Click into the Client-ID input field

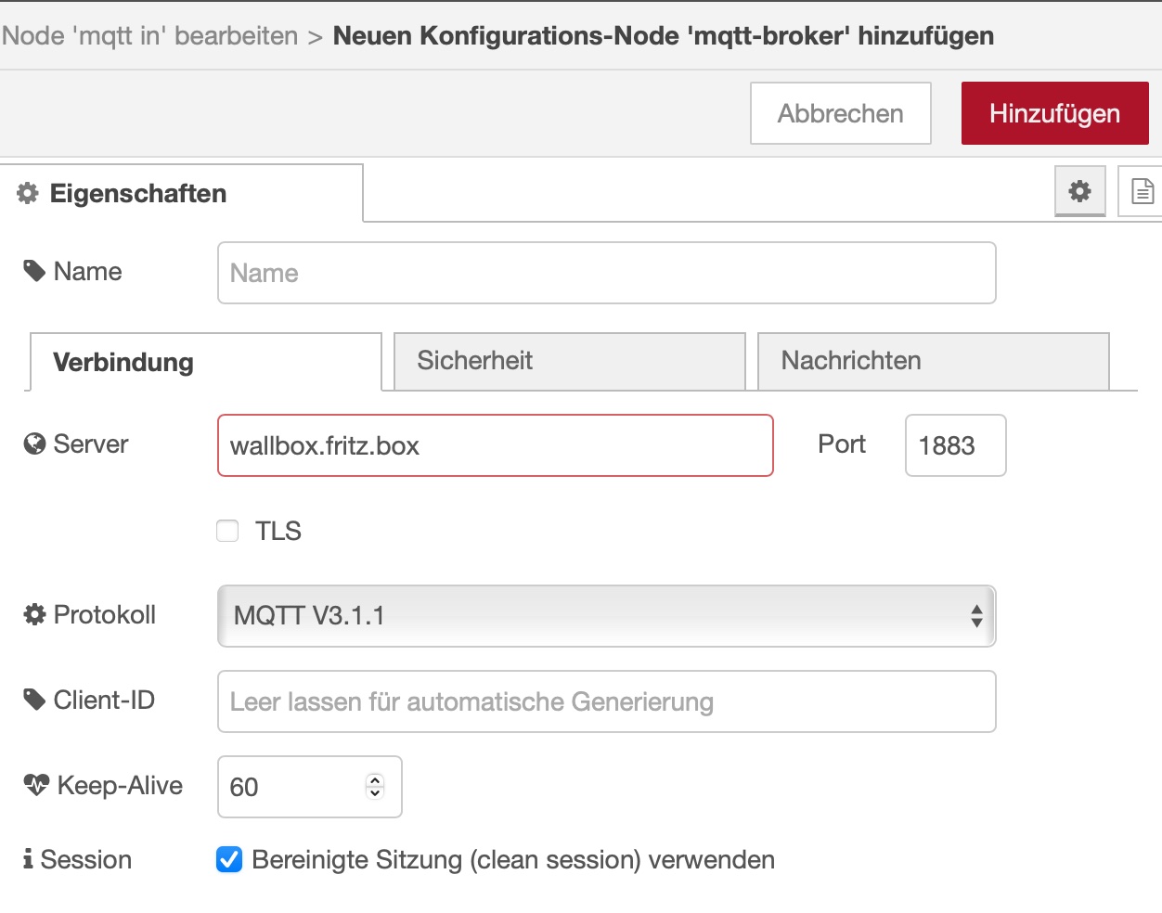click(x=606, y=701)
